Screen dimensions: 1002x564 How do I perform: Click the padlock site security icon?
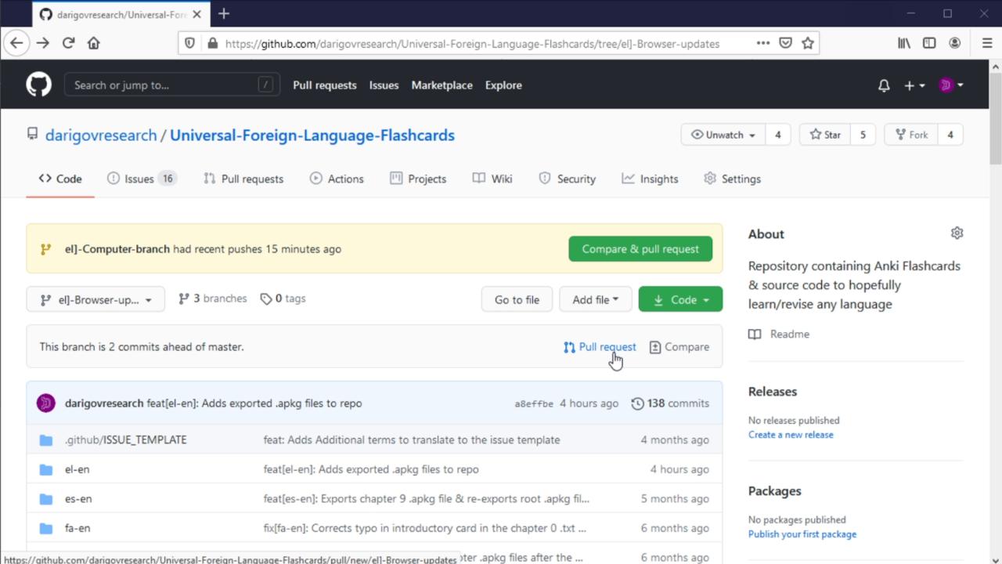(212, 43)
